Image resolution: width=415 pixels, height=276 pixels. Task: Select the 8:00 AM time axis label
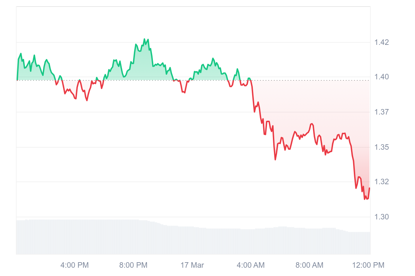tap(309, 265)
